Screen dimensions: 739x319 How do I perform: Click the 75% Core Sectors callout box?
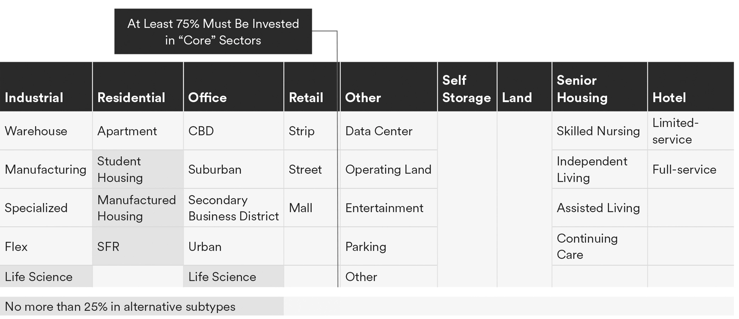click(x=213, y=32)
